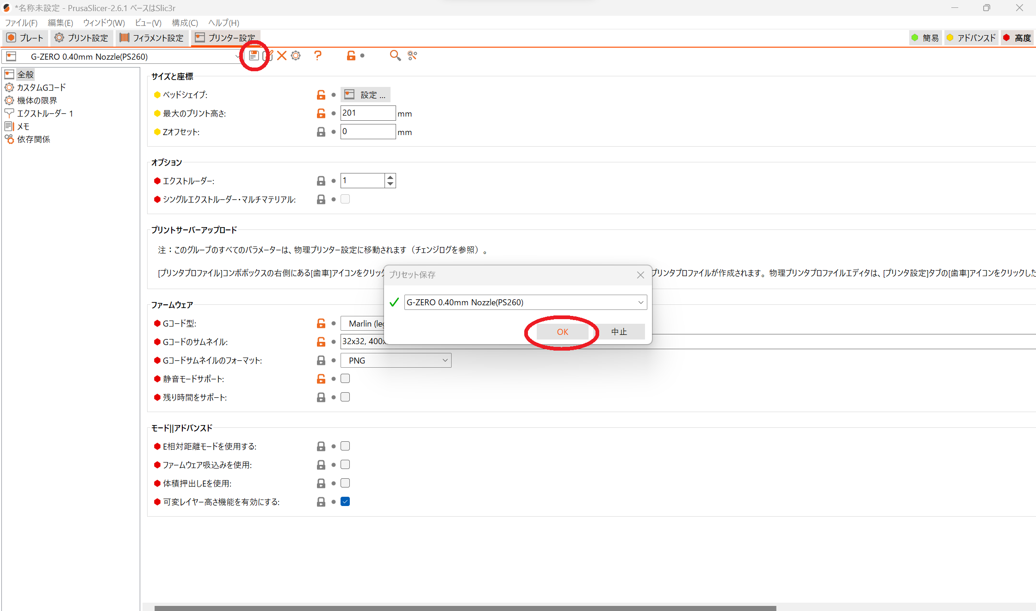Click the open lock beside ベッドシェイプ
The width and height of the screenshot is (1036, 611).
[321, 95]
